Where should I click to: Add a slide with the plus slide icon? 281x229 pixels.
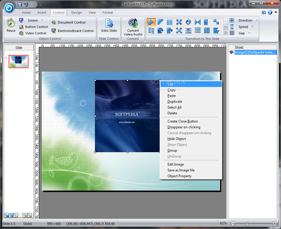coord(25,215)
